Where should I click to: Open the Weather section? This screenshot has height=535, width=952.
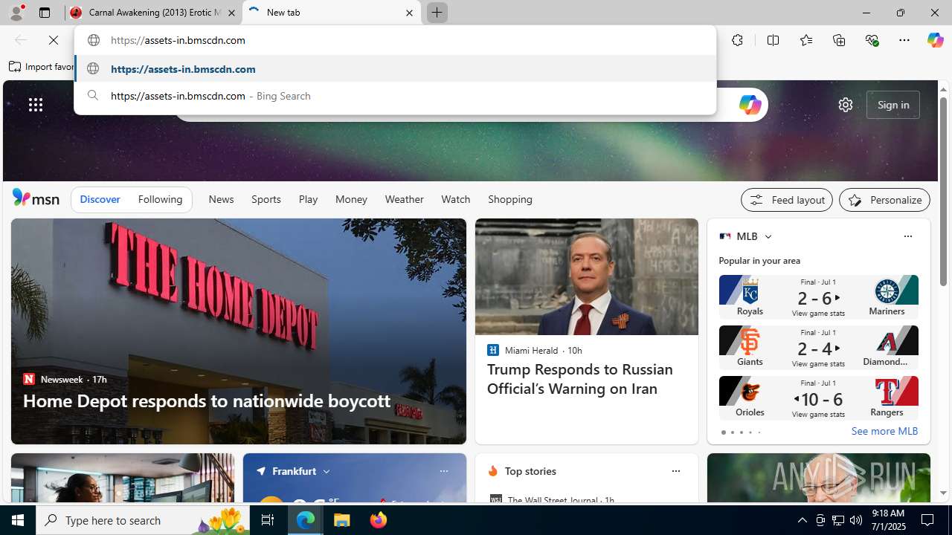(x=404, y=199)
